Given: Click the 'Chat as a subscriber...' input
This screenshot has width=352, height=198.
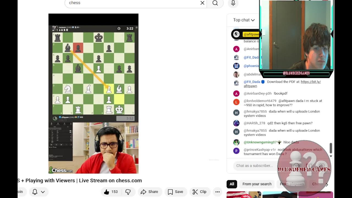Looking at the screenshot, I should [x=255, y=166].
